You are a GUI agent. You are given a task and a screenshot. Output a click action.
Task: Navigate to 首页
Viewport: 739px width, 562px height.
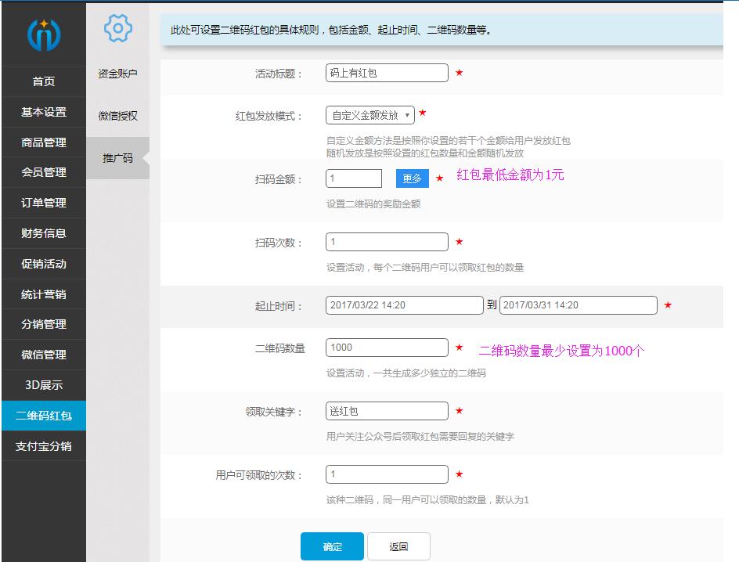[x=43, y=81]
